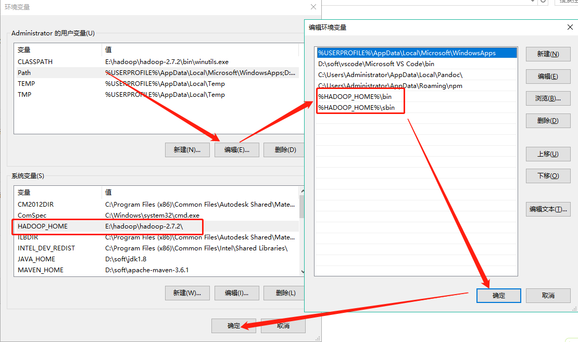The width and height of the screenshot is (578, 342).
Task: Select the JAVA_HOME system variable row
Action: pos(156,259)
